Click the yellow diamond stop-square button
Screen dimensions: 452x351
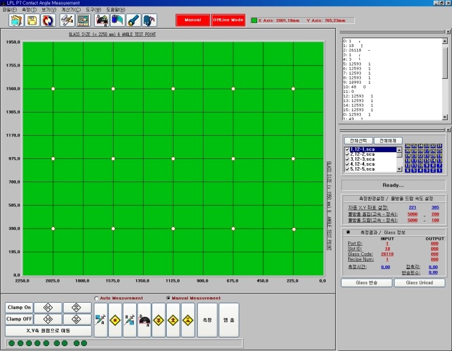click(115, 320)
